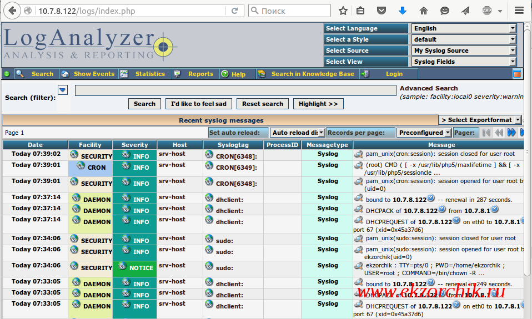Open the Auto reload dropdown
Screen dimensions: 532x319
click(x=297, y=133)
